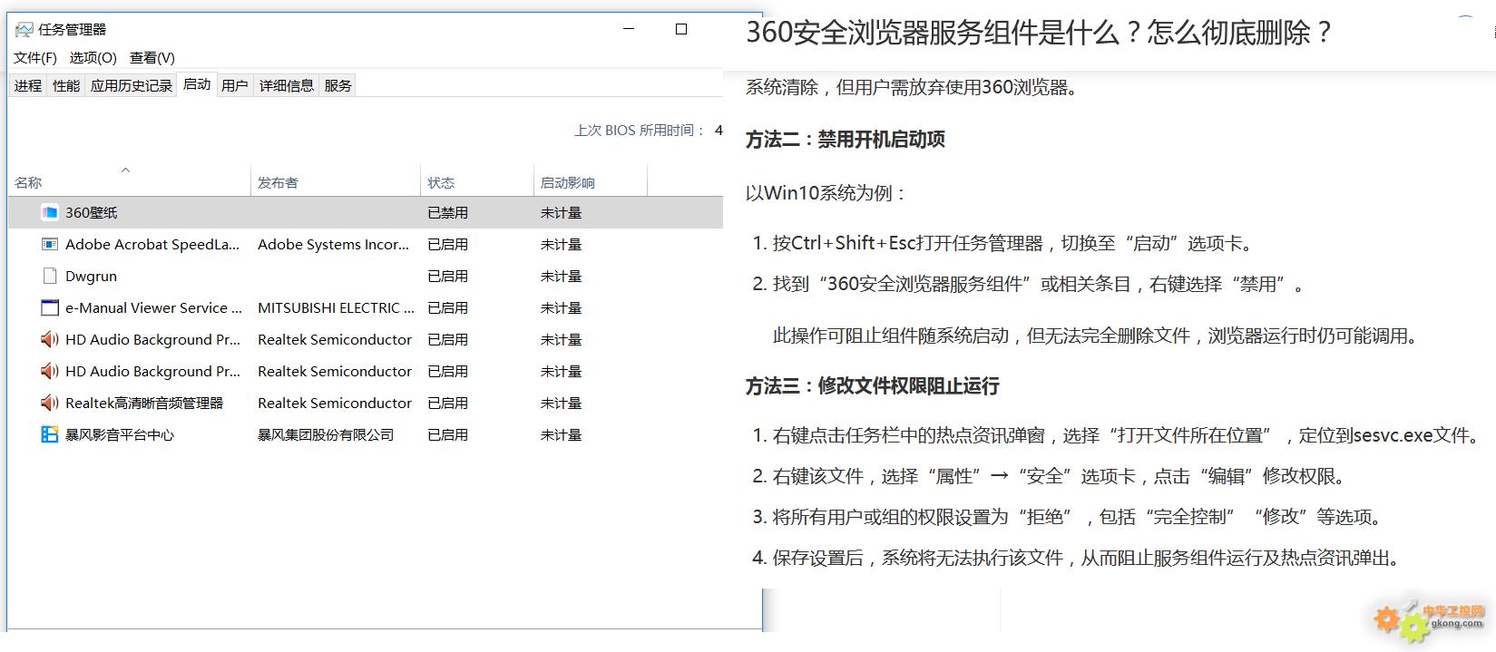Sort by the 状态 column header
The width and height of the screenshot is (1496, 652).
(x=441, y=183)
